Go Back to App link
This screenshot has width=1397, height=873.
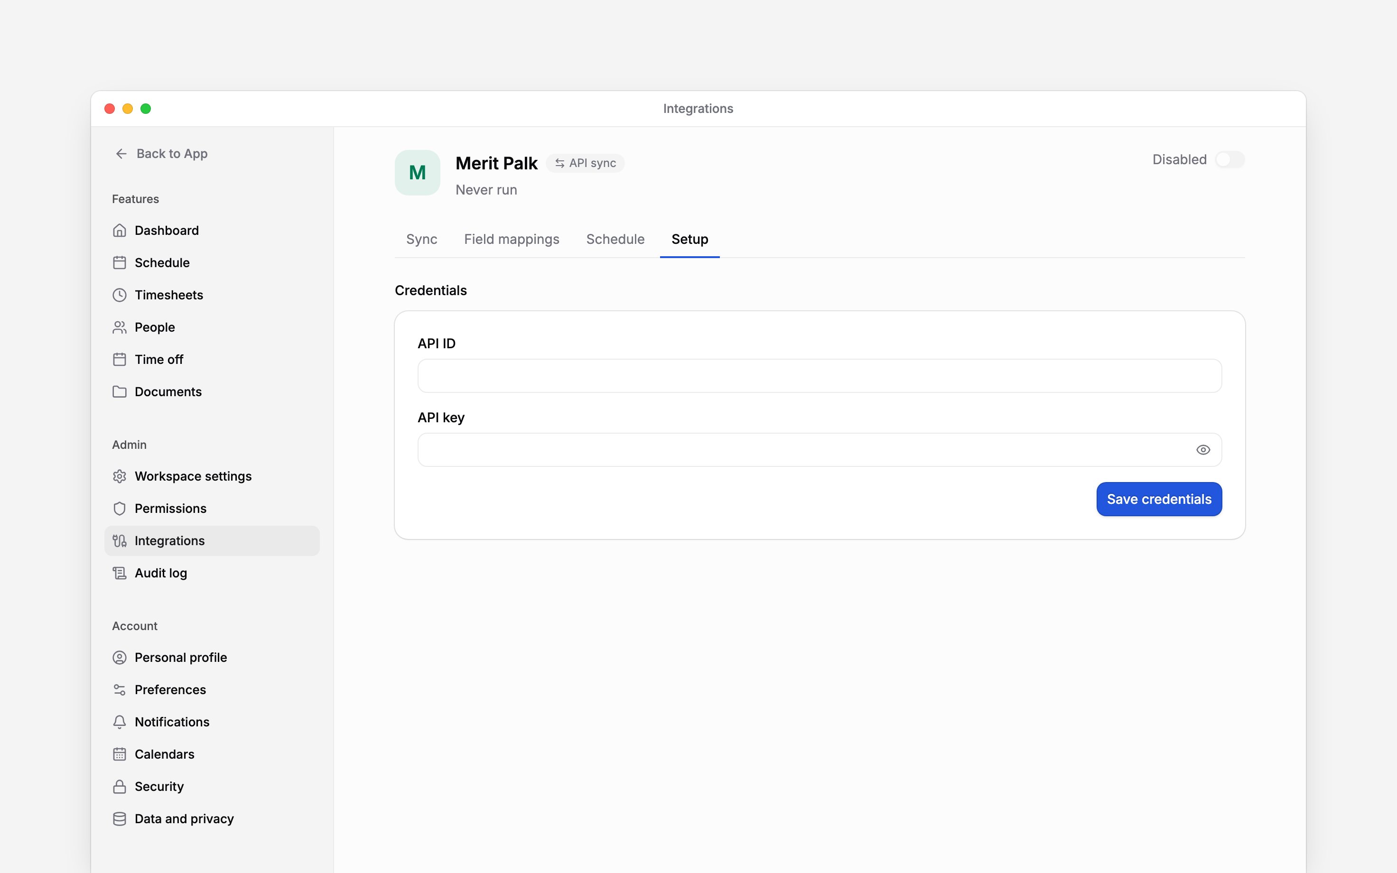161,154
